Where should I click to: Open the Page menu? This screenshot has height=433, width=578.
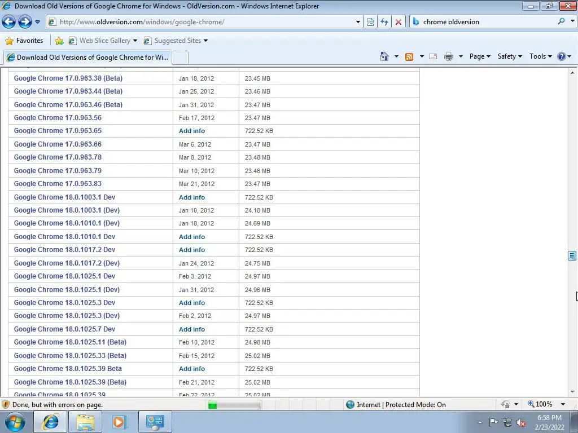tap(480, 56)
